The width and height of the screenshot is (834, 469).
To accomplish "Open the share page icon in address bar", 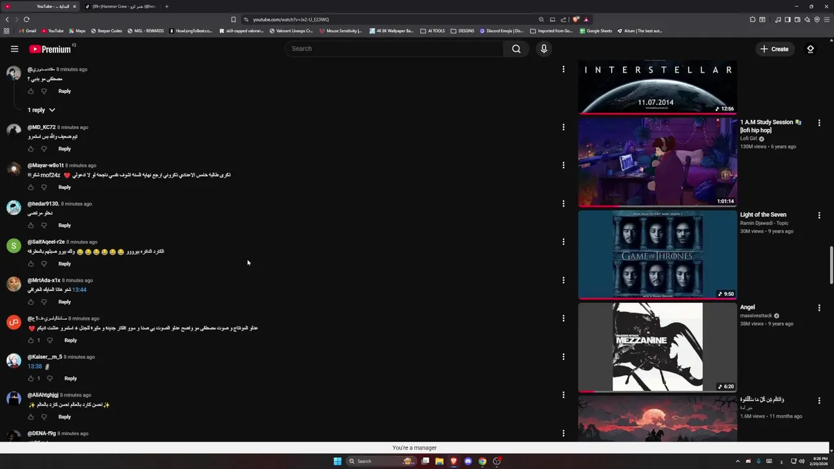I will click(x=564, y=20).
